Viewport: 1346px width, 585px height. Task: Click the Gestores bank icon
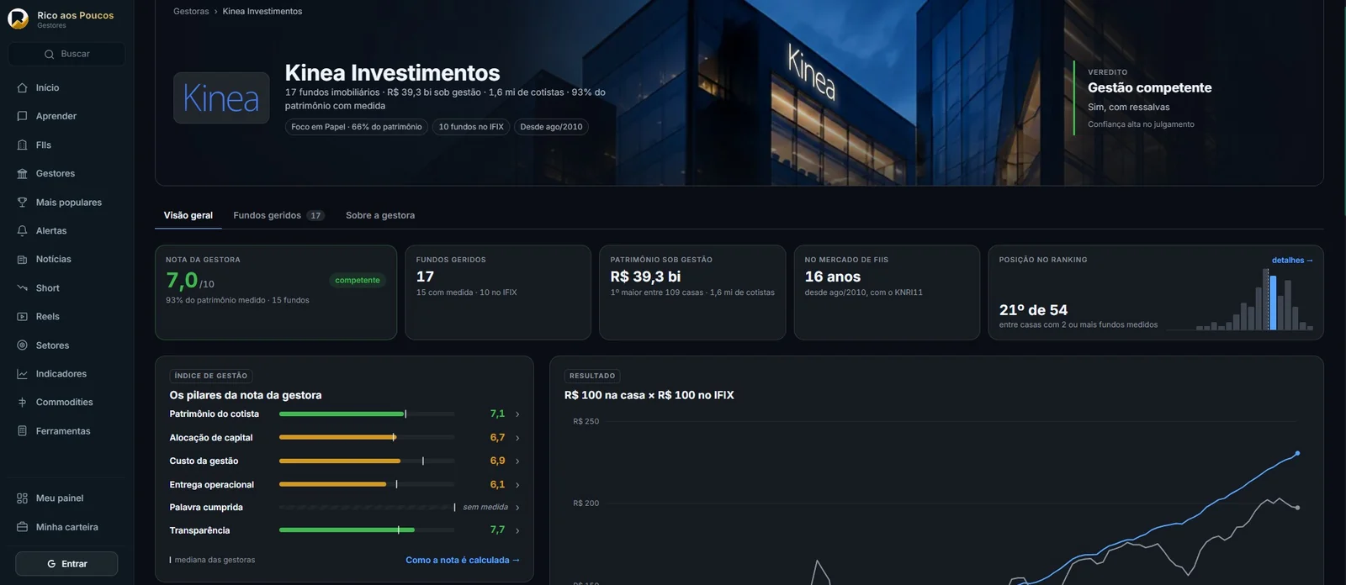coord(23,173)
